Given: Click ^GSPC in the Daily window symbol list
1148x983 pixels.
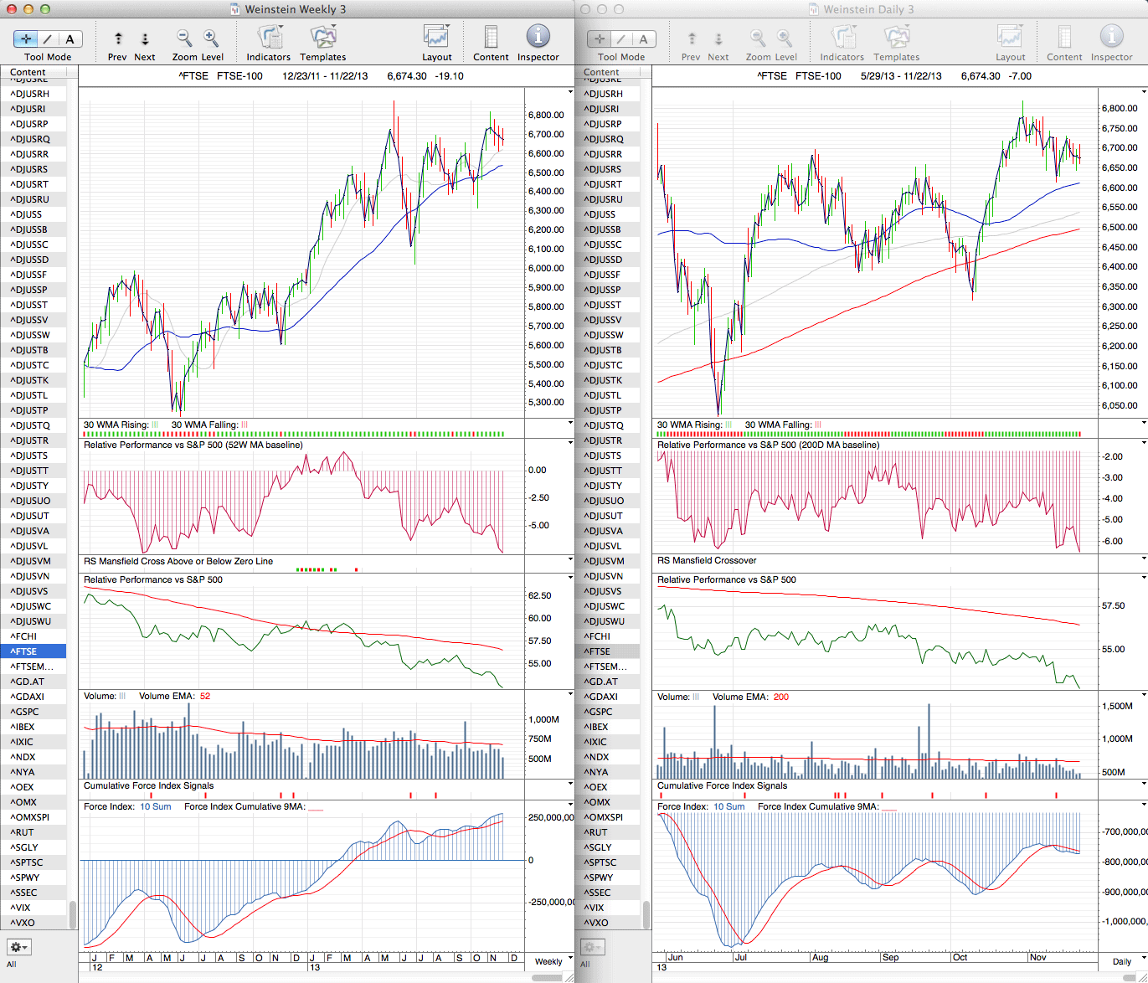Looking at the screenshot, I should click(x=600, y=712).
